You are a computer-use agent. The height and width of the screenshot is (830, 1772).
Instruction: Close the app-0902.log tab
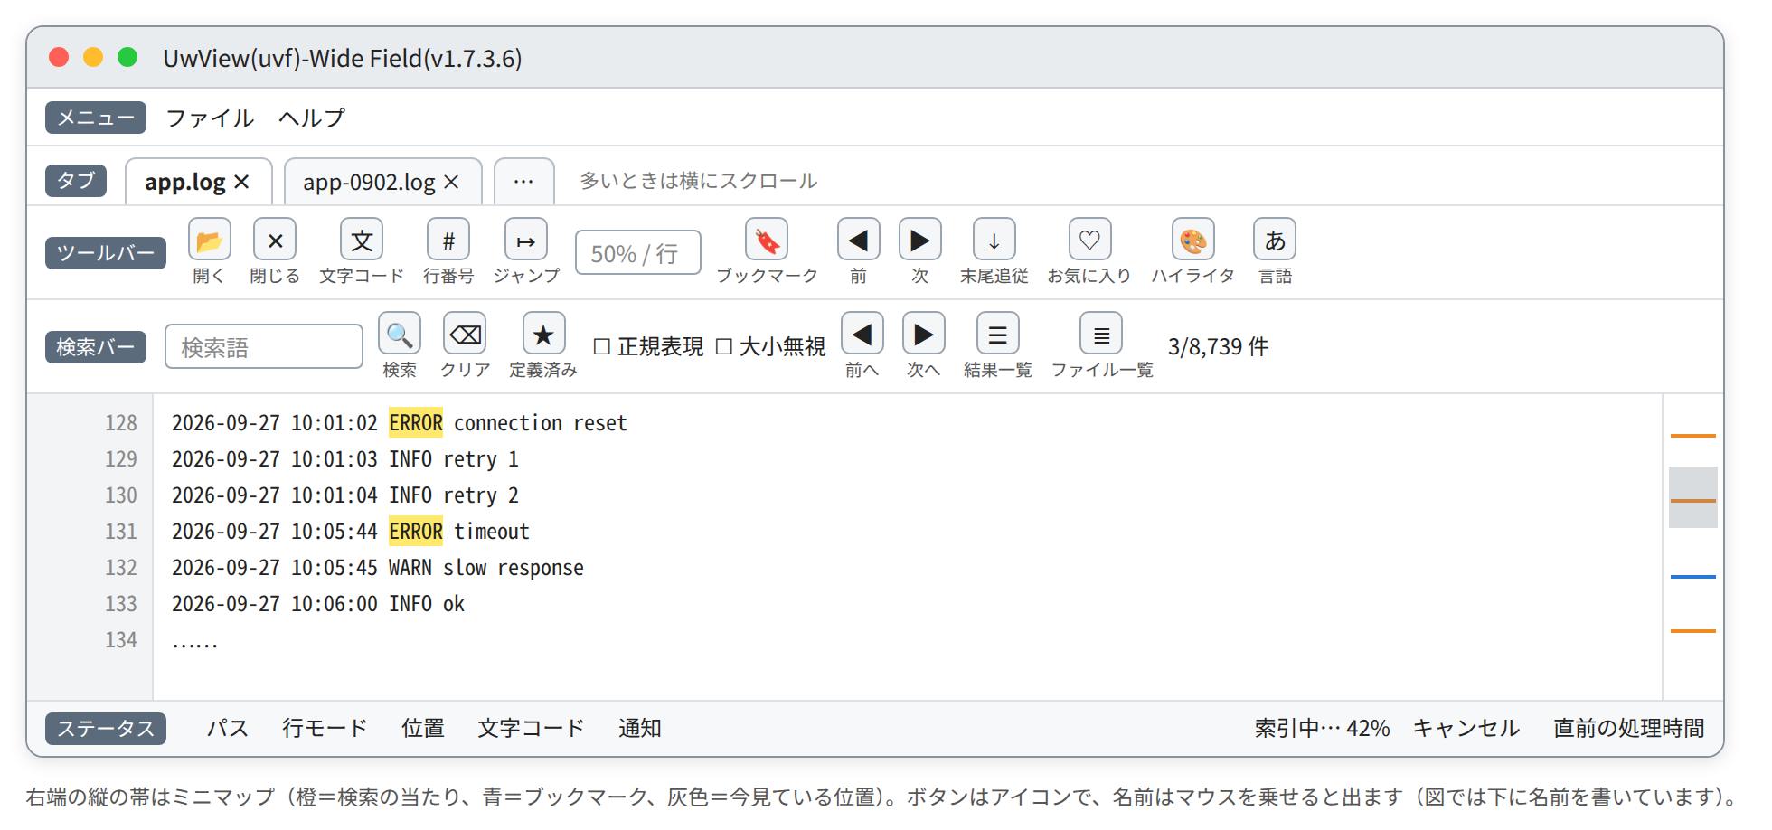tap(451, 182)
